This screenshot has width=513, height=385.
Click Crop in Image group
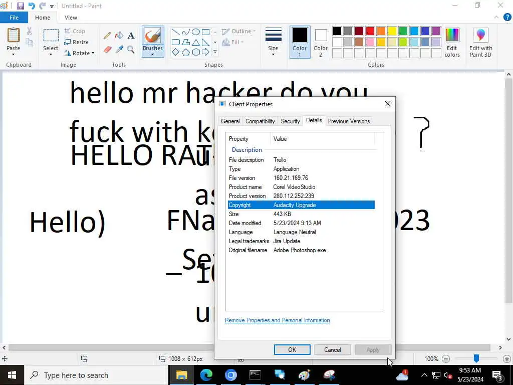75,31
